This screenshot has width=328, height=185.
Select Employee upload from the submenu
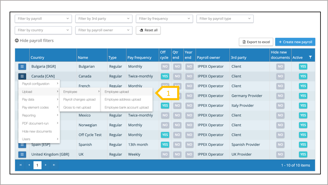pyautogui.click(x=117, y=92)
